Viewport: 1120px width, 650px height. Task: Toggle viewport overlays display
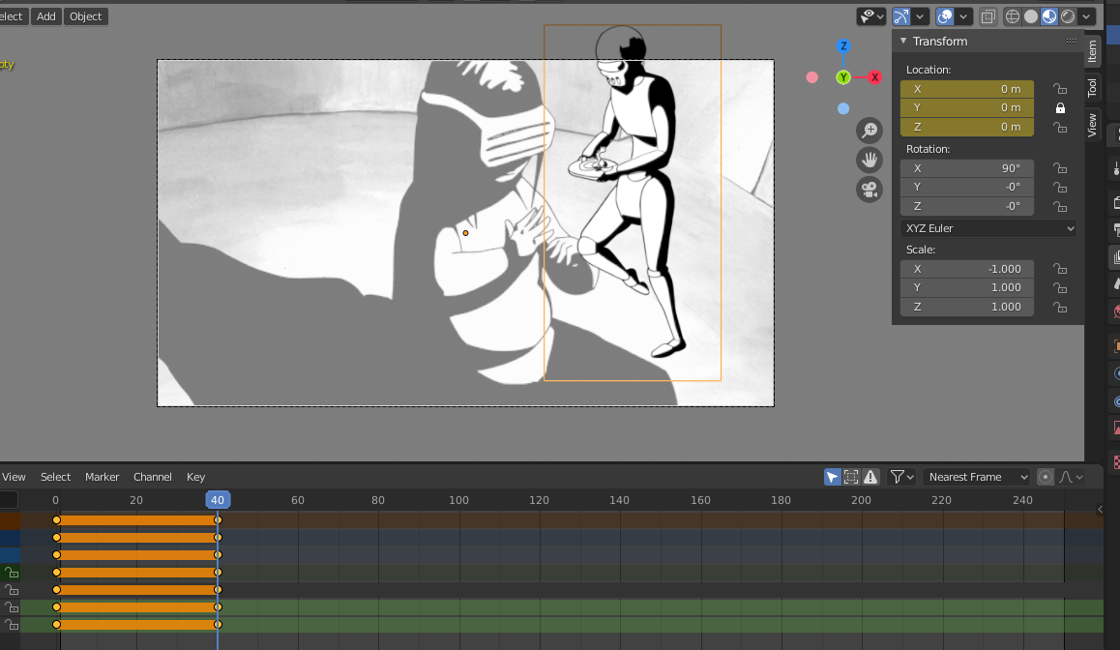tap(945, 16)
